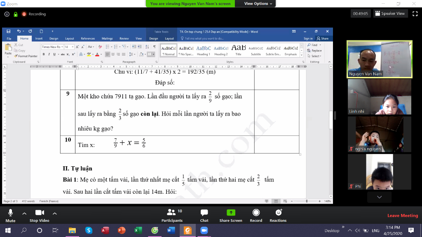Expand the Styles gallery More arrow
Viewport: 422px width, 237px height.
point(301,56)
